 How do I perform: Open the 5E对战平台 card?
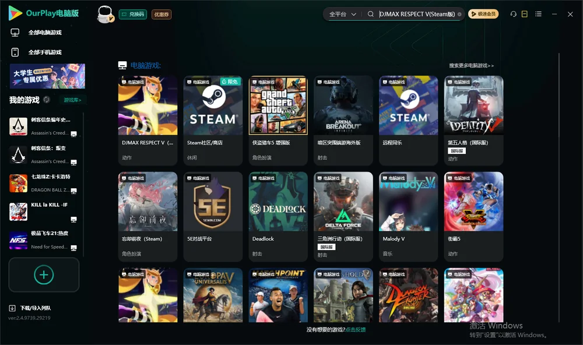(x=213, y=217)
